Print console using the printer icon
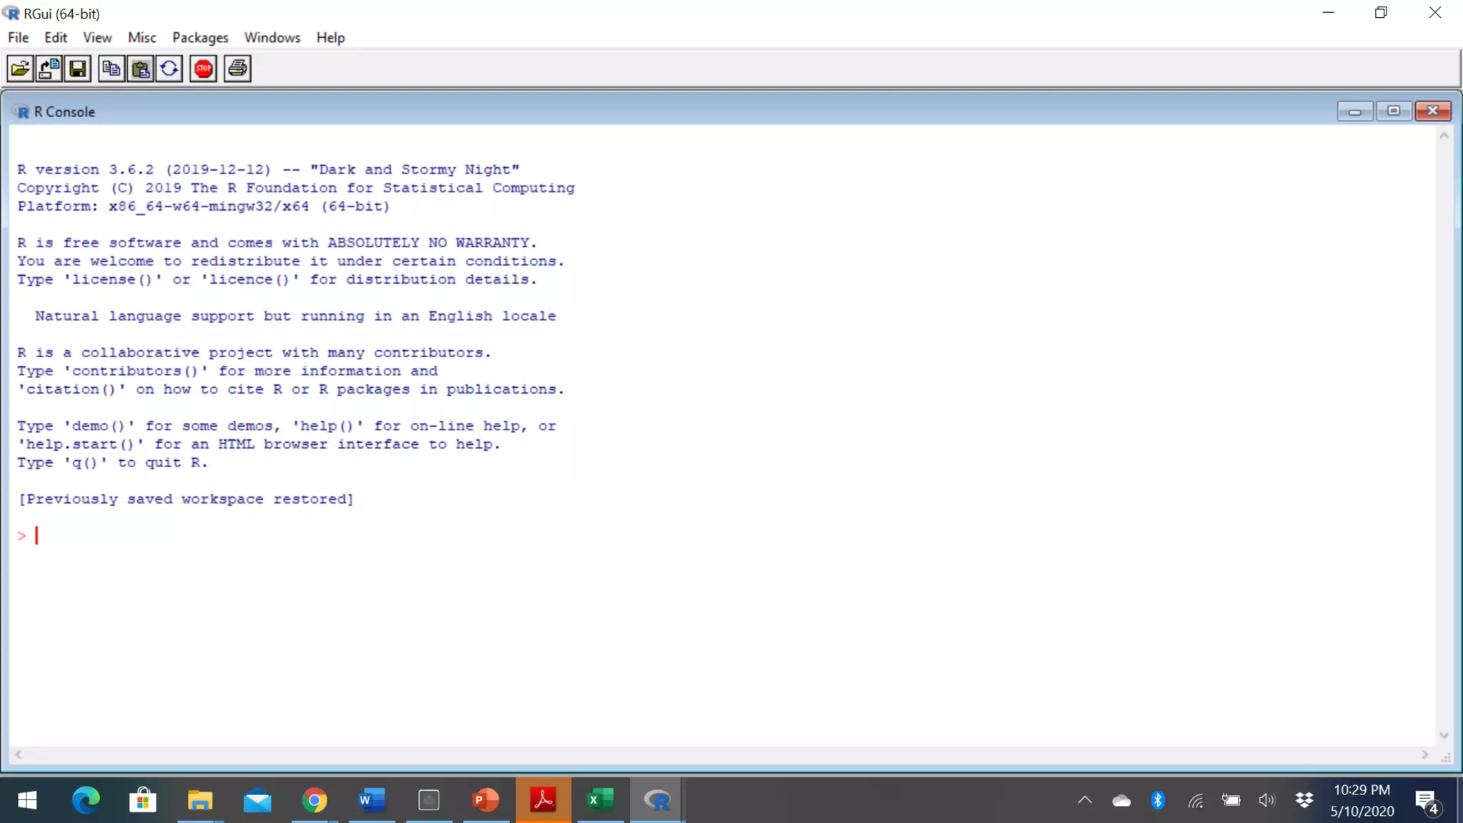Image resolution: width=1463 pixels, height=823 pixels. click(238, 69)
